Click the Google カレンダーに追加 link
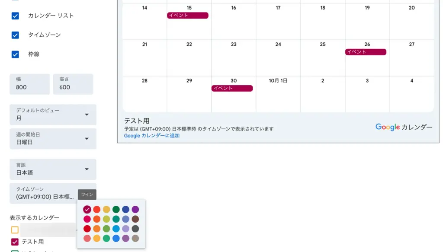 pos(152,136)
